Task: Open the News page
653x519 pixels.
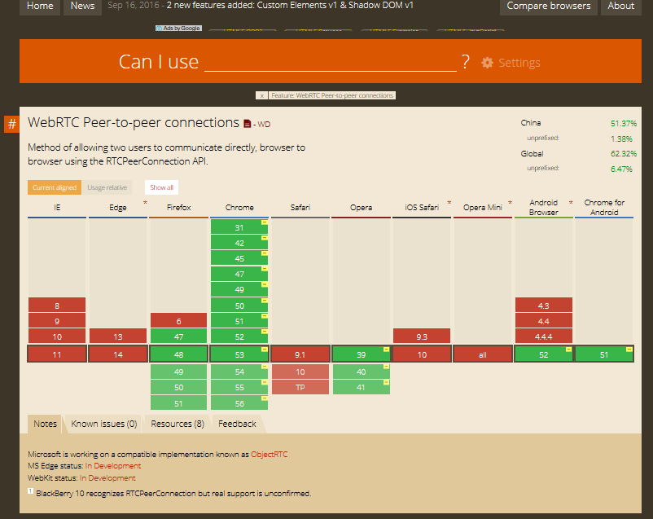Action: [x=82, y=6]
